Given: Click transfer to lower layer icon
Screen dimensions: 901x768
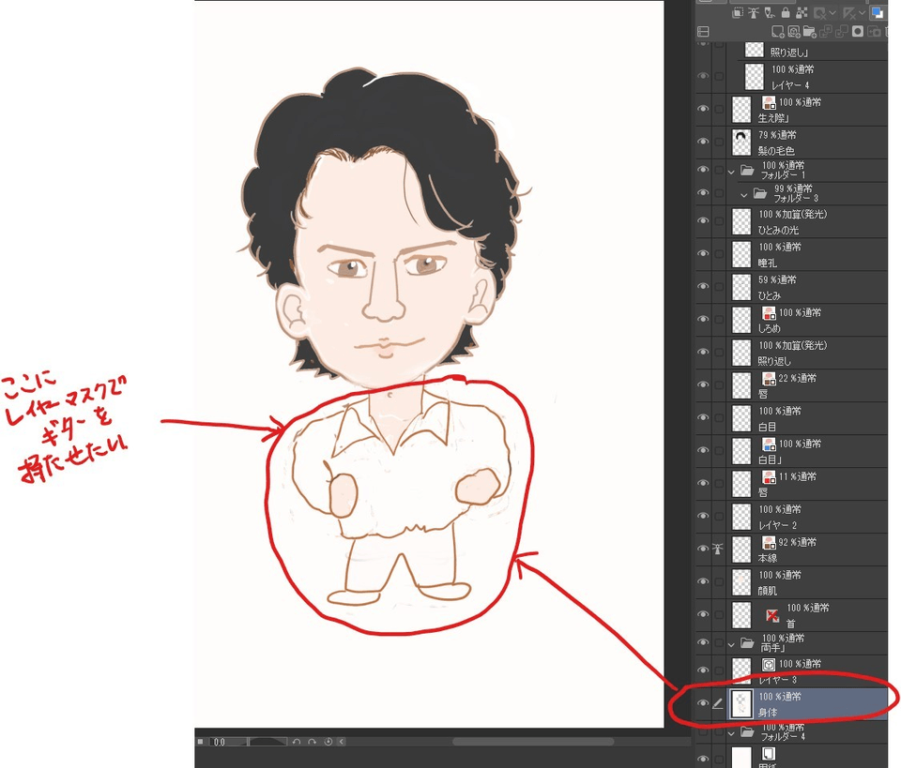Looking at the screenshot, I should pyautogui.click(x=826, y=32).
